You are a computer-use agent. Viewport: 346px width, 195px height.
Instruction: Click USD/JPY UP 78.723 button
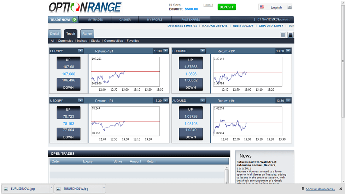click(69, 113)
